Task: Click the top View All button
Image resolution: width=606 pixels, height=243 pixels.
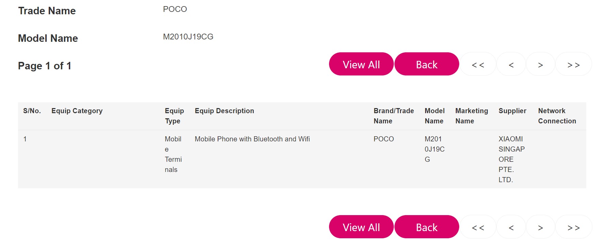Action: (361, 64)
